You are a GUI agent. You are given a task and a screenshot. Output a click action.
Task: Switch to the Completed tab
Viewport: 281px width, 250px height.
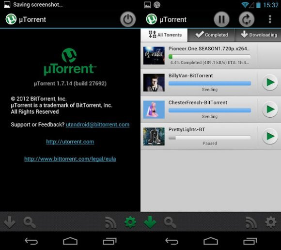point(211,35)
